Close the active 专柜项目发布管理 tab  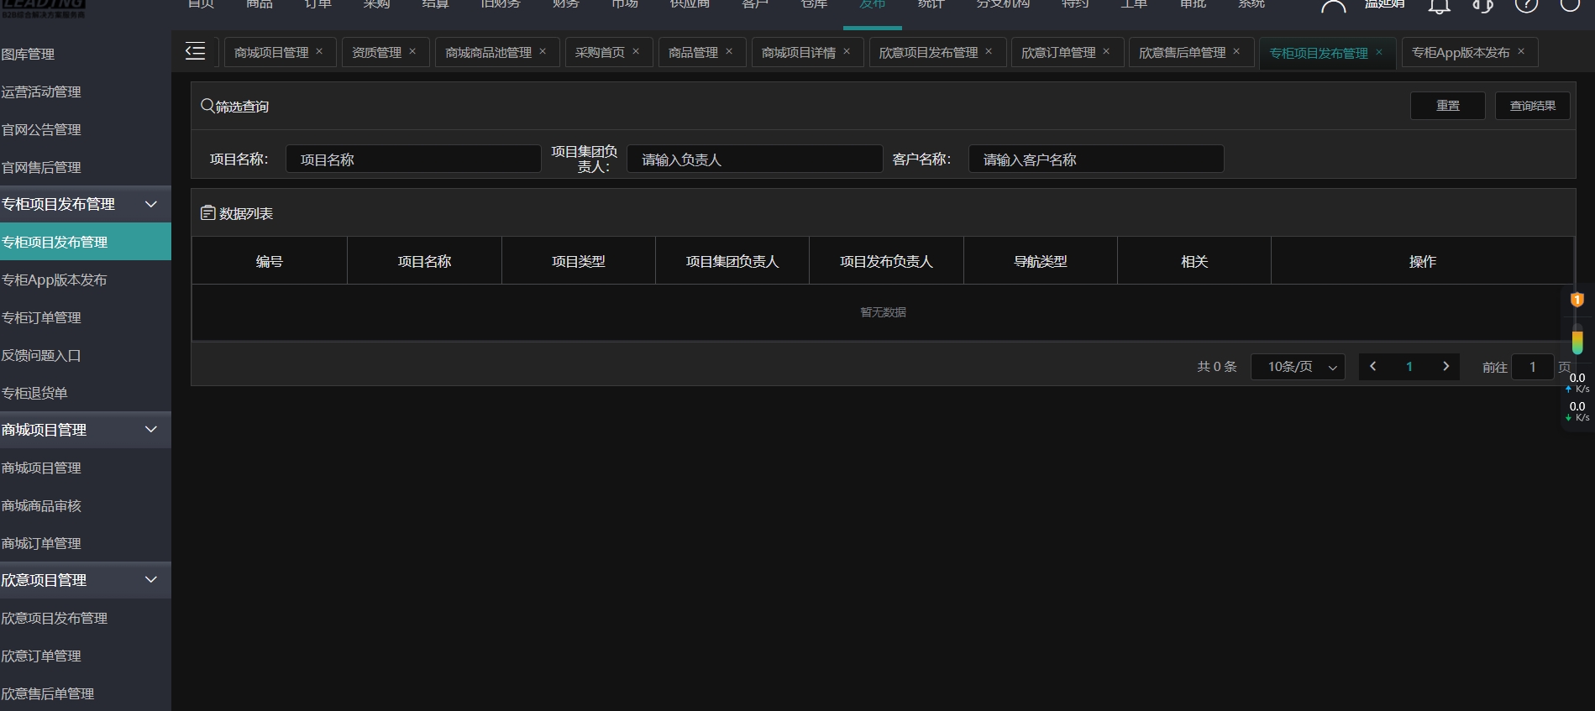pyautogui.click(x=1379, y=52)
